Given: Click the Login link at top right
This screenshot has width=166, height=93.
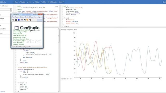Looking at the screenshot, I should click(x=164, y=2).
